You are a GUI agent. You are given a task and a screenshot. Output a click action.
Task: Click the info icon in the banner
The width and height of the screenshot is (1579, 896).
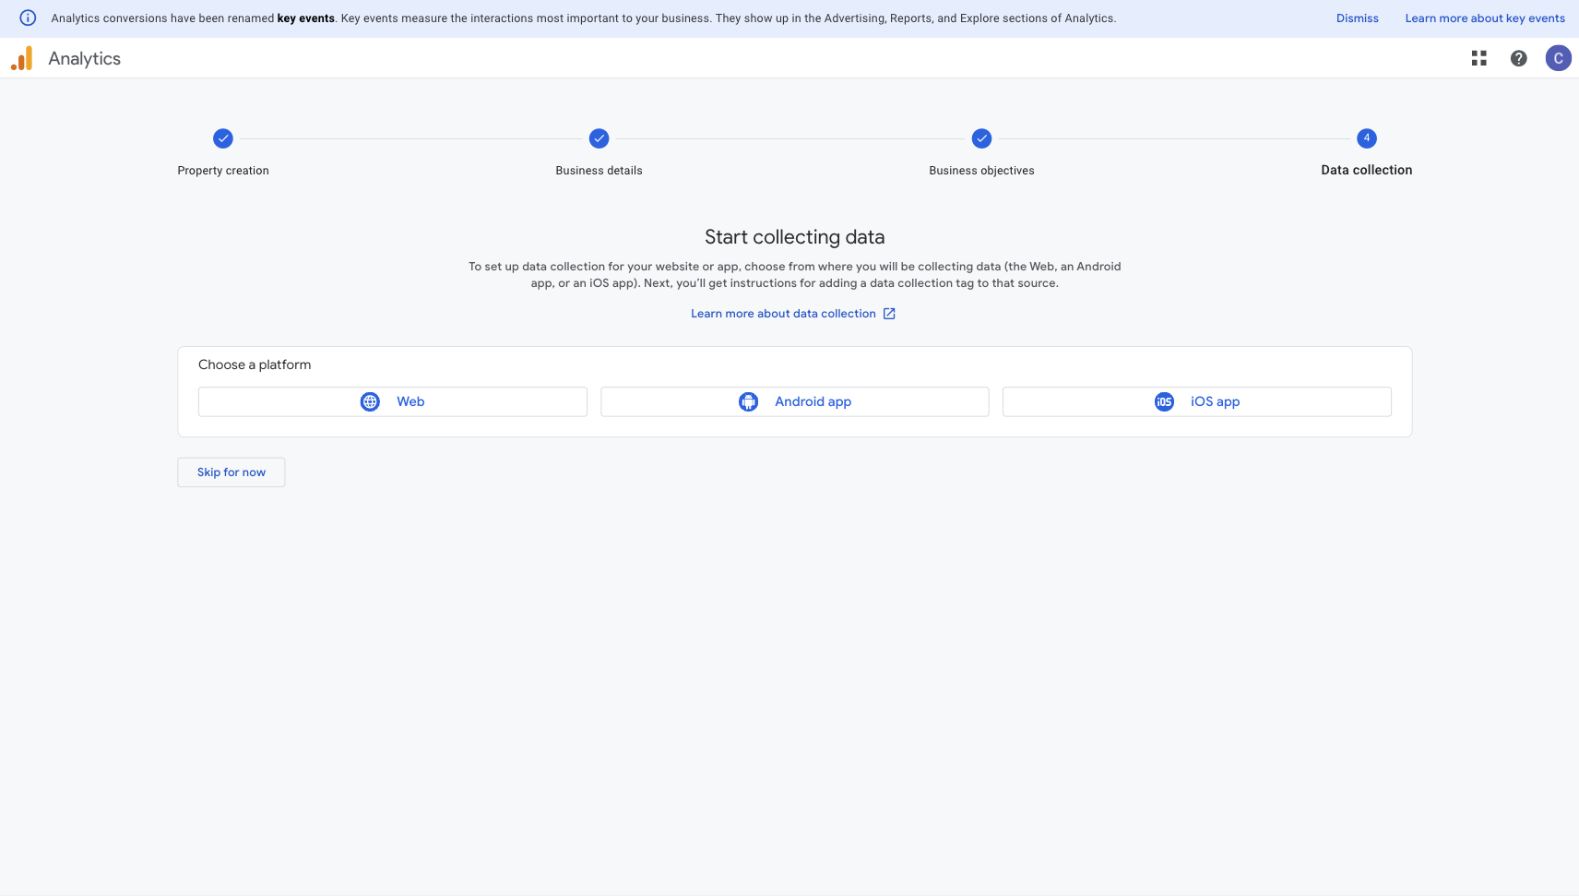tap(28, 18)
